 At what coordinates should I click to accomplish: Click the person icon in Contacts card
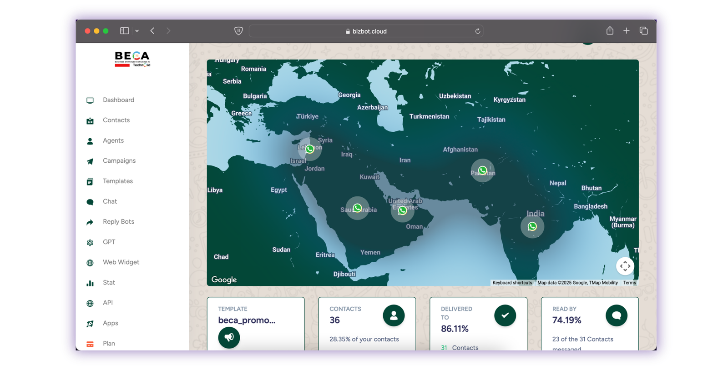coord(394,315)
